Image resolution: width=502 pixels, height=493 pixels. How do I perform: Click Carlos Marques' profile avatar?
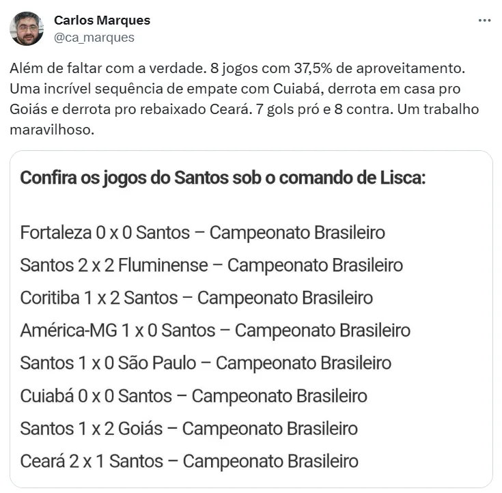point(27,29)
